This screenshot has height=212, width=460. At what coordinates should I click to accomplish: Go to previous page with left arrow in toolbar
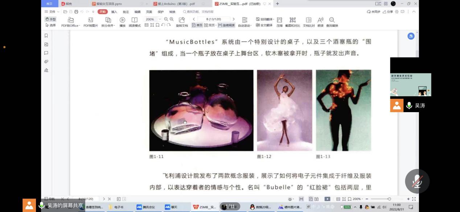click(x=194, y=19)
